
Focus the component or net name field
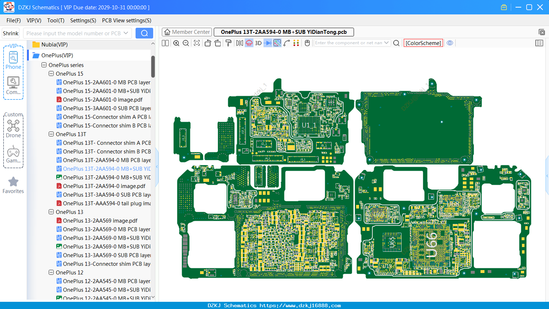point(349,43)
